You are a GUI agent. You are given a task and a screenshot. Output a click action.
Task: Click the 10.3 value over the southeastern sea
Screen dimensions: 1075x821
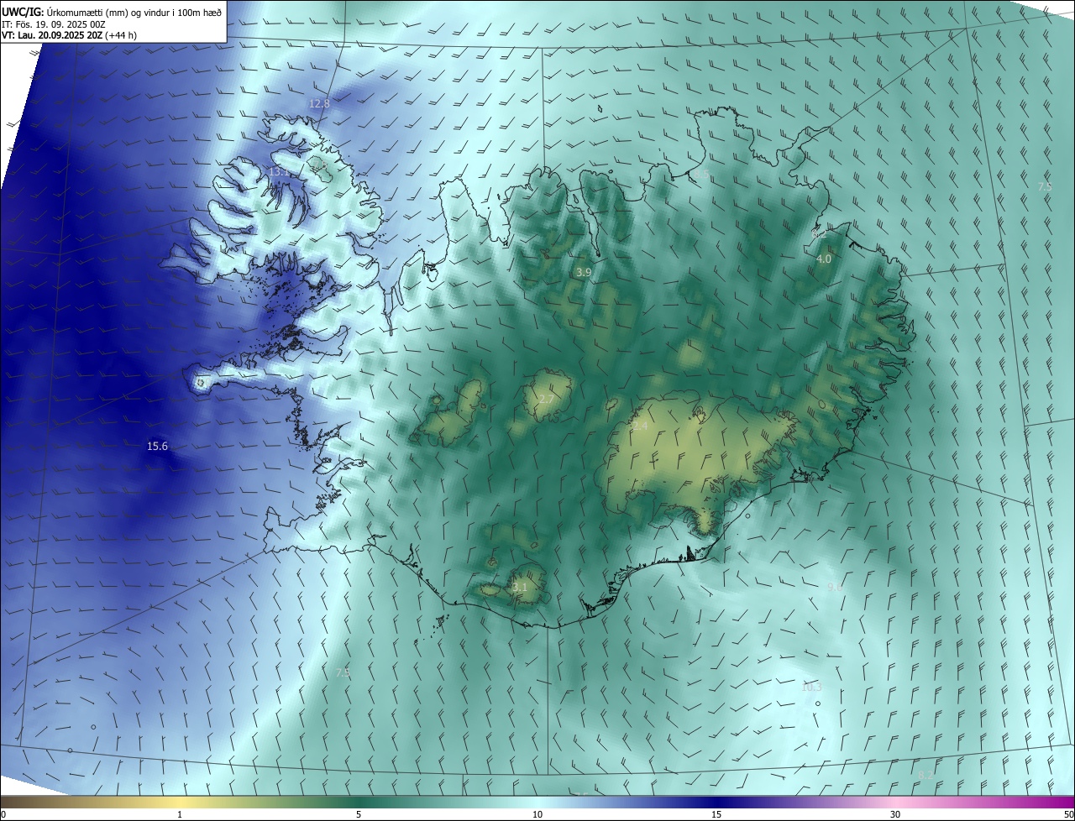811,687
